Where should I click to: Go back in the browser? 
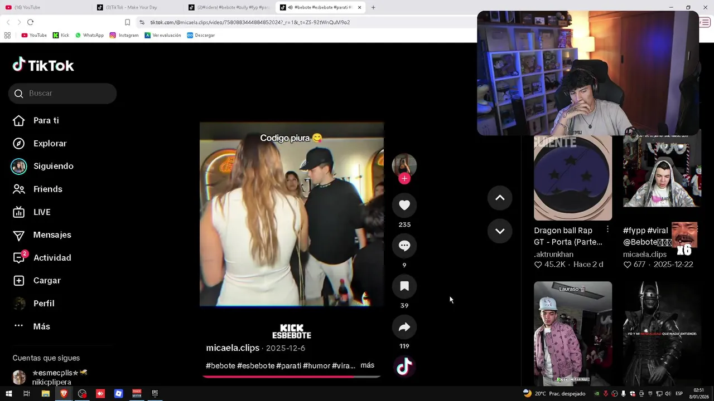click(x=8, y=22)
